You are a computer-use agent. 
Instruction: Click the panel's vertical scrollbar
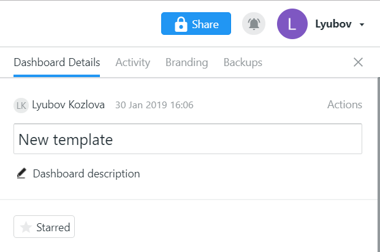pyautogui.click(x=379, y=165)
